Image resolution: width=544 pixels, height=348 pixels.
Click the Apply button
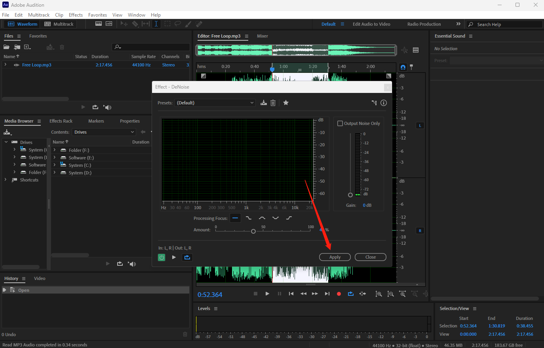pyautogui.click(x=335, y=257)
